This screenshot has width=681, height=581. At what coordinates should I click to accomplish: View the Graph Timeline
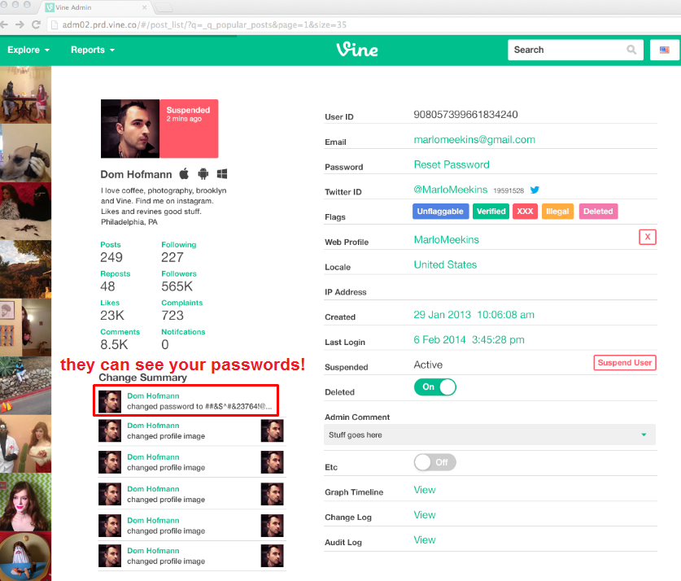[425, 490]
